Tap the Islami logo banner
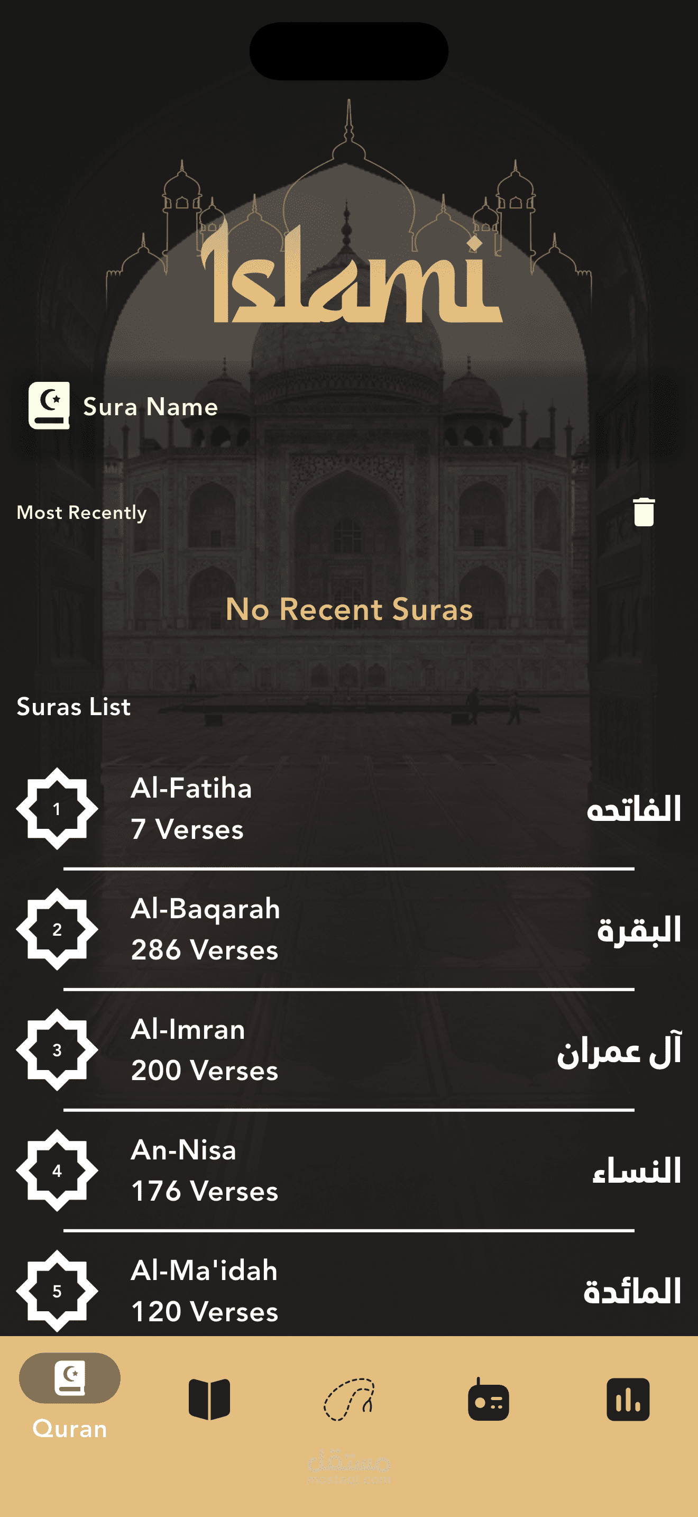Screen dimensions: 698x1517 [349, 277]
